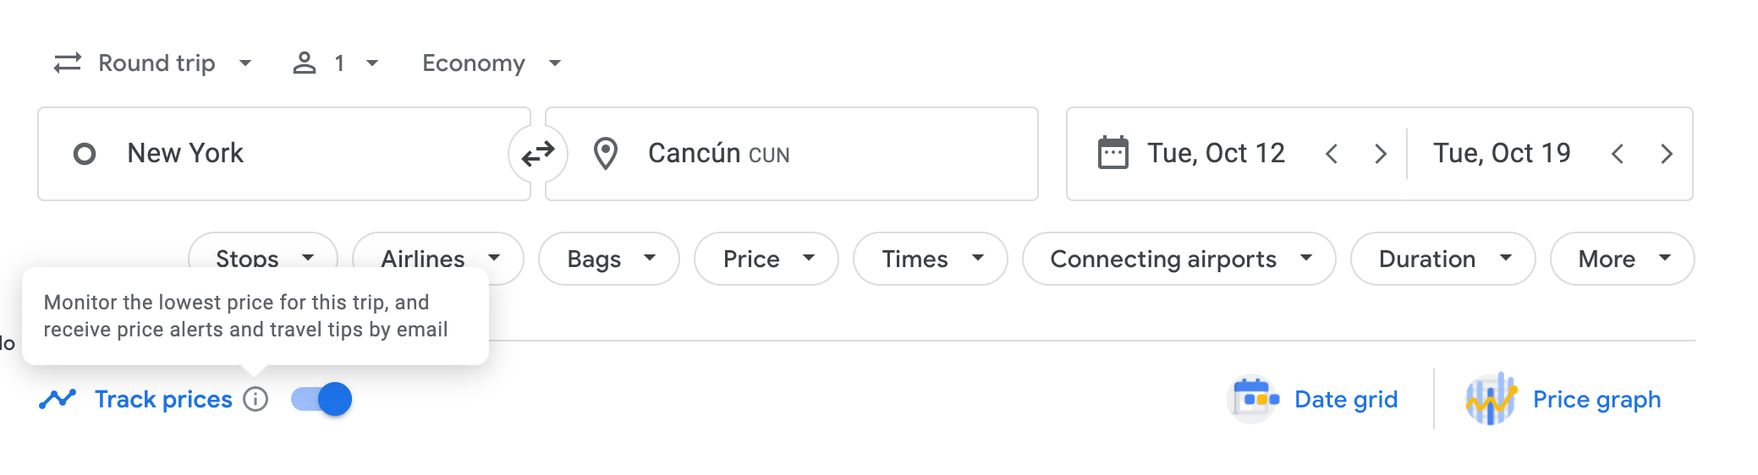1758x475 pixels.
Task: Click the Track prices info icon
Action: (x=255, y=399)
